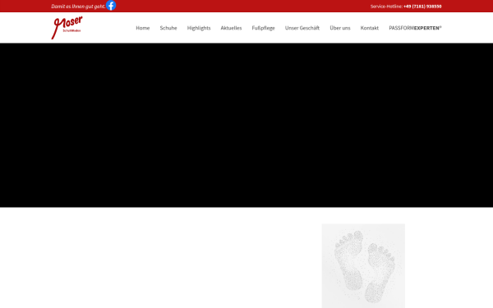Open the Highlights menu item
Image resolution: width=493 pixels, height=308 pixels.
199,28
